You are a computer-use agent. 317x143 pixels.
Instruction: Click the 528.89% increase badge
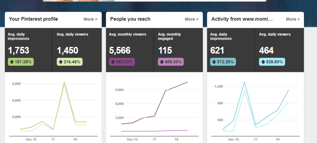(272, 62)
